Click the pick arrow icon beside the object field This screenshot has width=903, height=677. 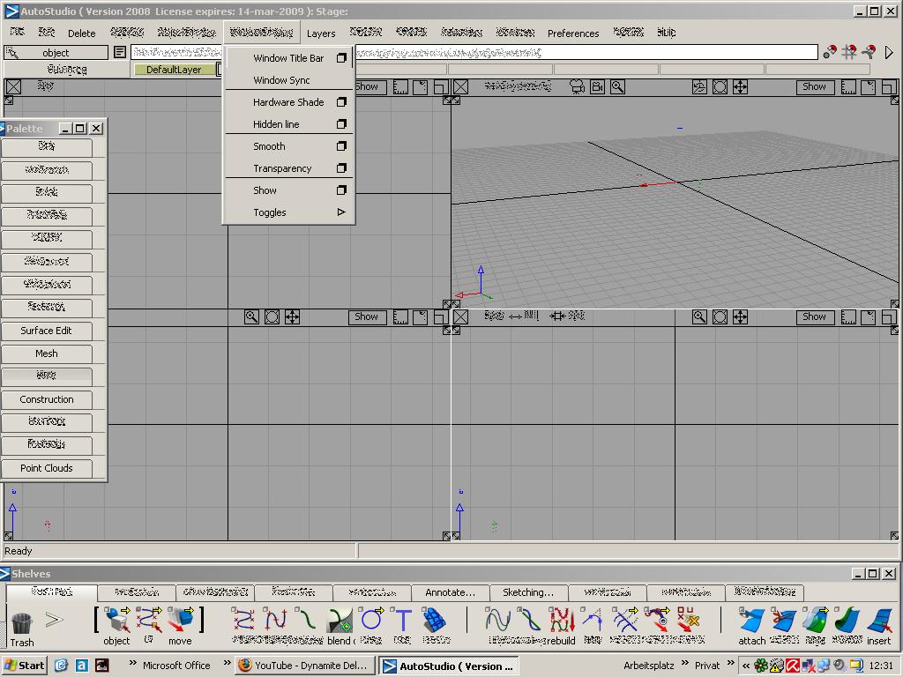(12, 52)
